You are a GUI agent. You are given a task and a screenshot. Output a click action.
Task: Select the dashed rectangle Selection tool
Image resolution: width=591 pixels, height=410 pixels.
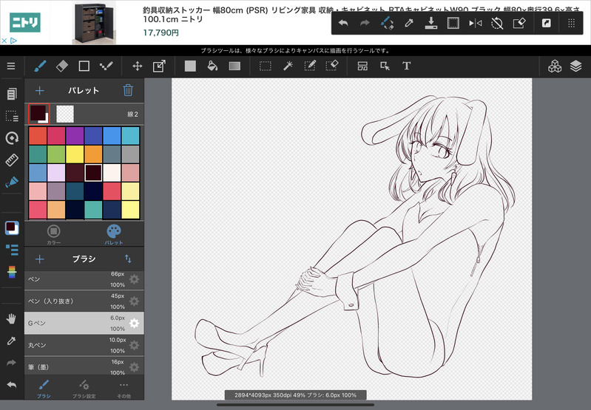click(266, 66)
